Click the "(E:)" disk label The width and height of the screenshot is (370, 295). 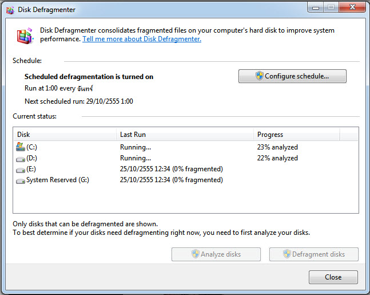(31, 169)
